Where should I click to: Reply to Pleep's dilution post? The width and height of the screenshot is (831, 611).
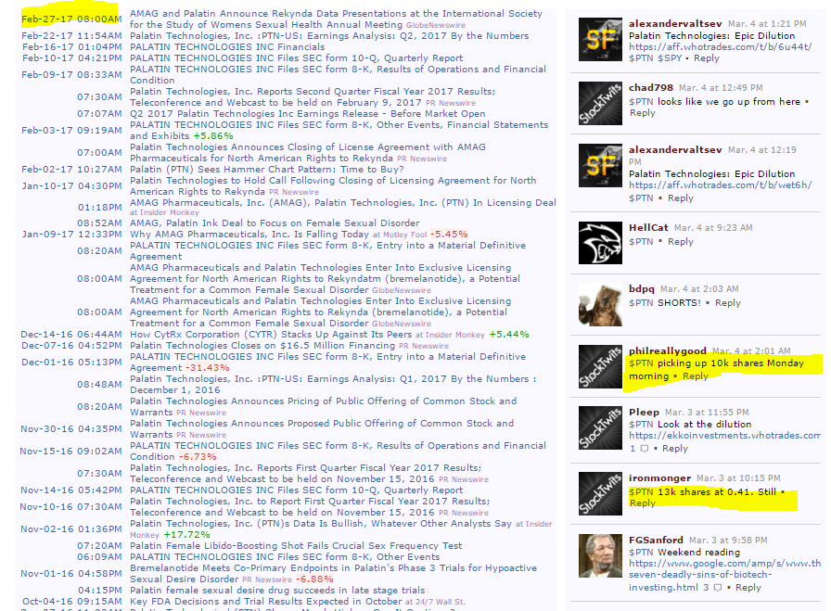point(674,449)
